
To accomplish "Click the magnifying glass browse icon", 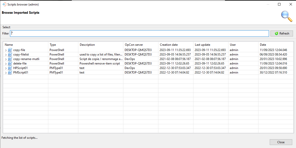I will (286, 16).
